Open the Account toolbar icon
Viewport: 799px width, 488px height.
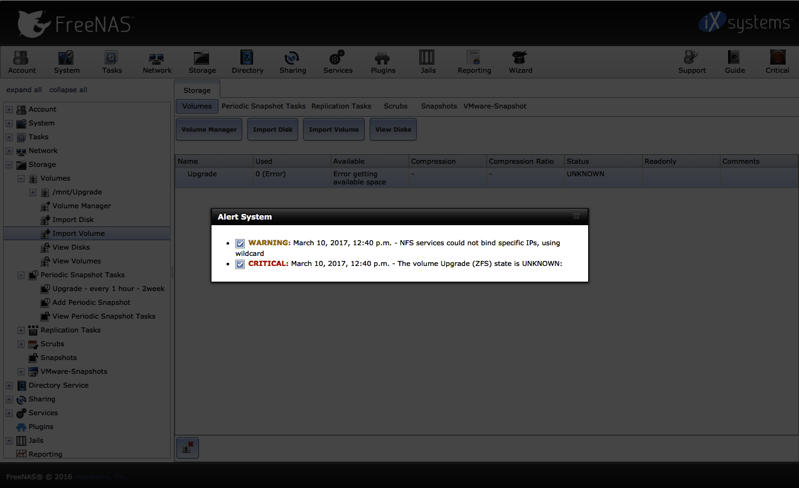21,62
